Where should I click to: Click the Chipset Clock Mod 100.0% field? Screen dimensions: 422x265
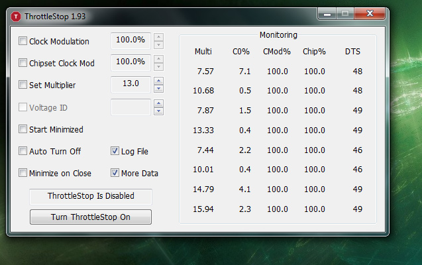pos(131,62)
